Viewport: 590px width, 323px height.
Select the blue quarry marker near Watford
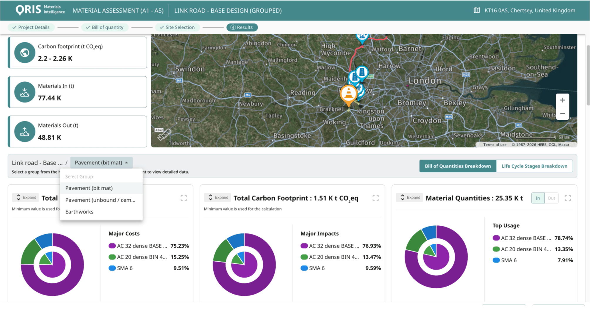tap(362, 38)
